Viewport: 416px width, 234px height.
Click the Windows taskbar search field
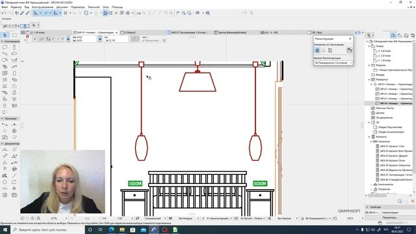tap(48, 229)
